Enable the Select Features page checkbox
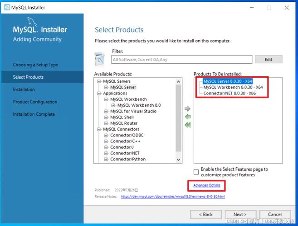Screen dimensions: 298x226 point(196,172)
